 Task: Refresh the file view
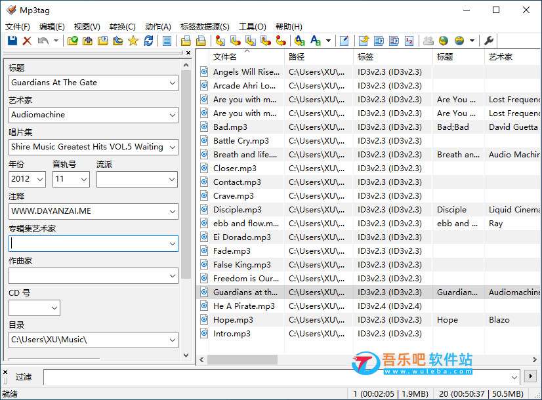(149, 41)
